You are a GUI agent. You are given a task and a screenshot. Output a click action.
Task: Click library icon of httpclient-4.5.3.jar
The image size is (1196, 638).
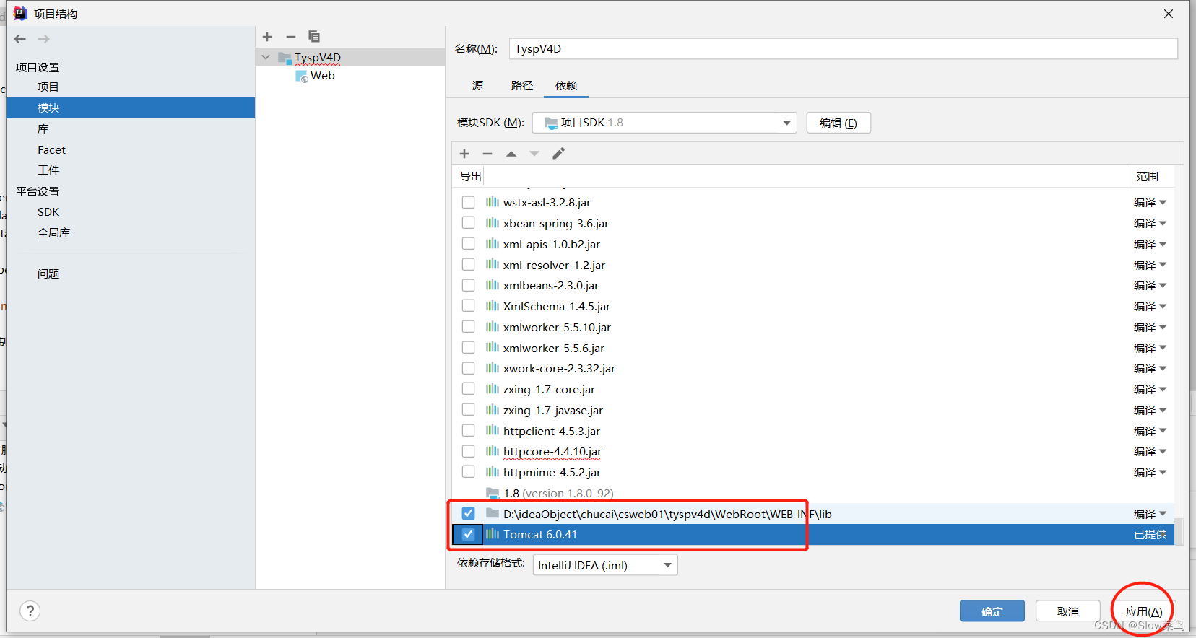click(493, 431)
